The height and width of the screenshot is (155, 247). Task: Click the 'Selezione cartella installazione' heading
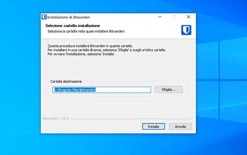[x=72, y=25]
